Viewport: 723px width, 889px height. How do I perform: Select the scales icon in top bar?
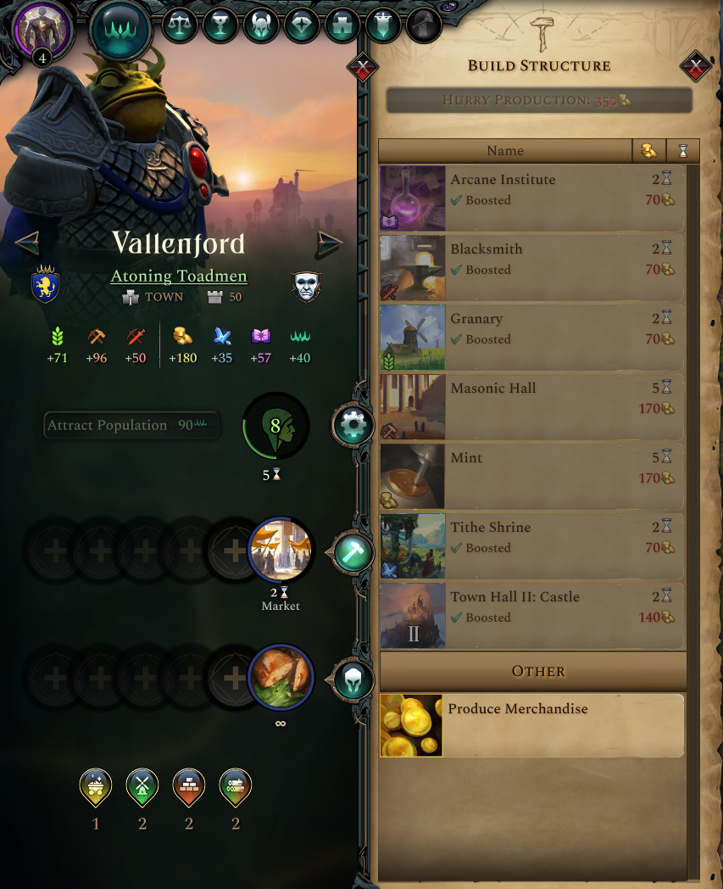coord(180,25)
